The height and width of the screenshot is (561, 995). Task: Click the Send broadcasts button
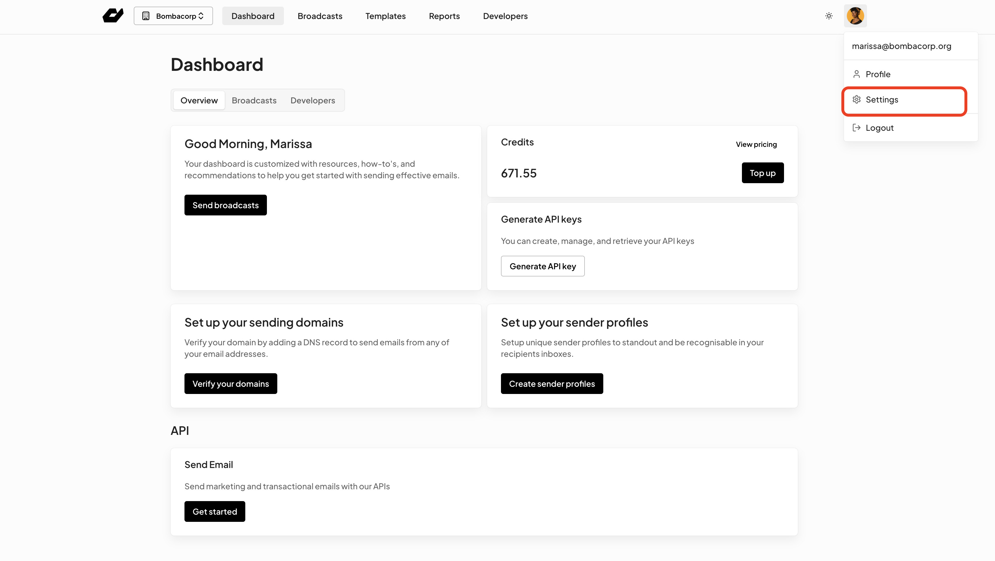tap(226, 205)
